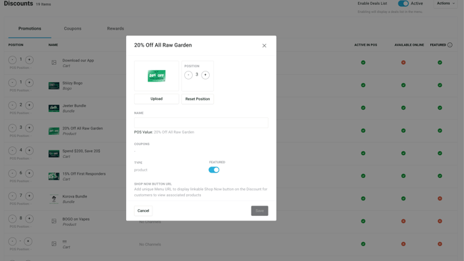Open the Actions dropdown
This screenshot has height=261, width=464.
point(446,3)
